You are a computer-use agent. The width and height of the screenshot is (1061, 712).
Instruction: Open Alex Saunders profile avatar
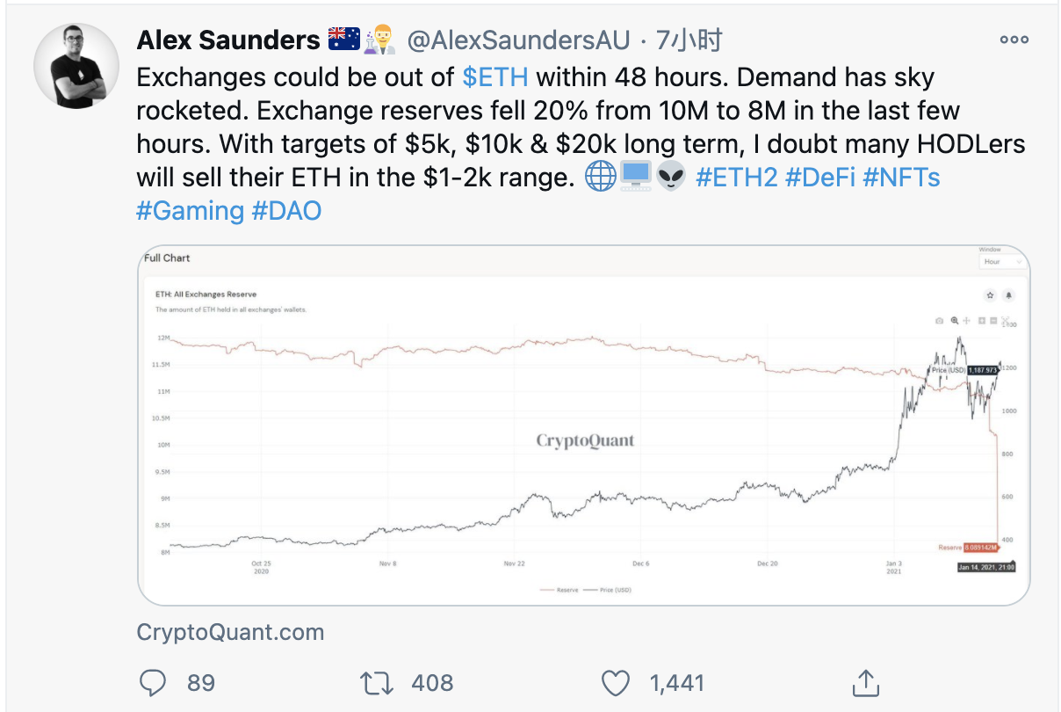(76, 66)
